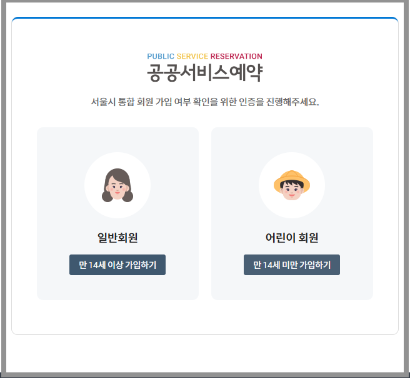
Task: Click the 공공서비스예약 logo title
Action: pyautogui.click(x=205, y=72)
